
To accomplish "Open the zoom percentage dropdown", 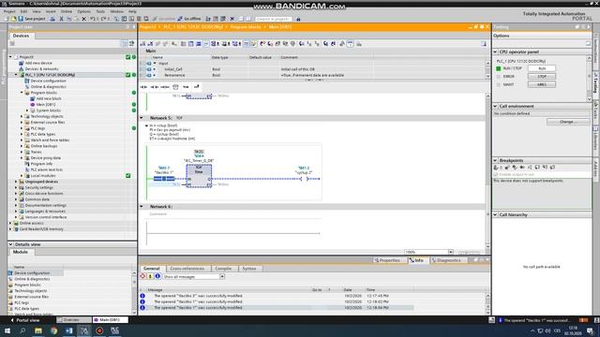I will [x=451, y=252].
